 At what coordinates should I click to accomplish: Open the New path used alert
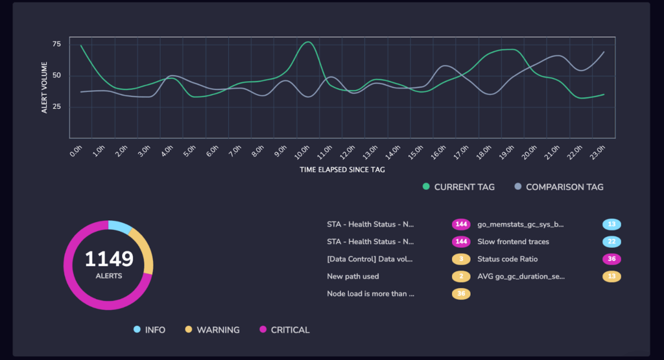(x=353, y=276)
